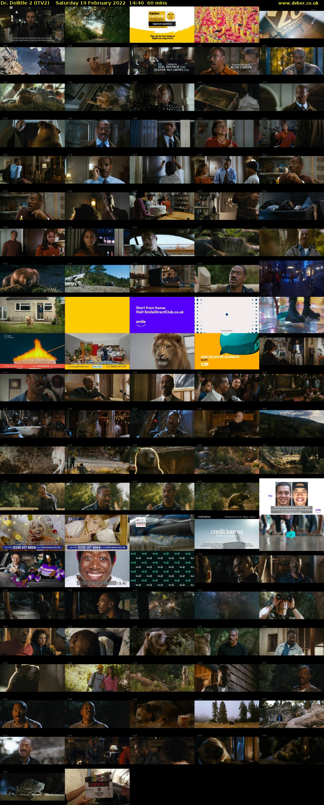Click the blonde woman on phone advert thumbnail
This screenshot has width=324, height=805.
32,533
